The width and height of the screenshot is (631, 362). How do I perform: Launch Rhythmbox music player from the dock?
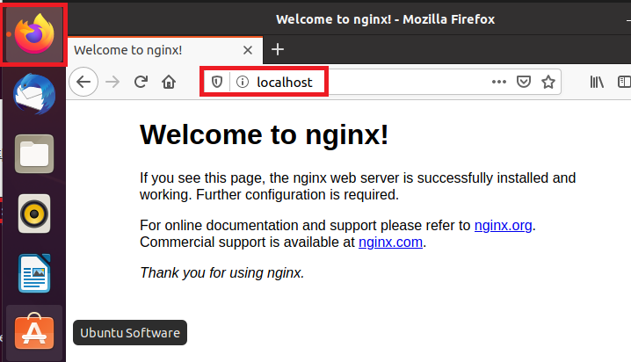[34, 214]
